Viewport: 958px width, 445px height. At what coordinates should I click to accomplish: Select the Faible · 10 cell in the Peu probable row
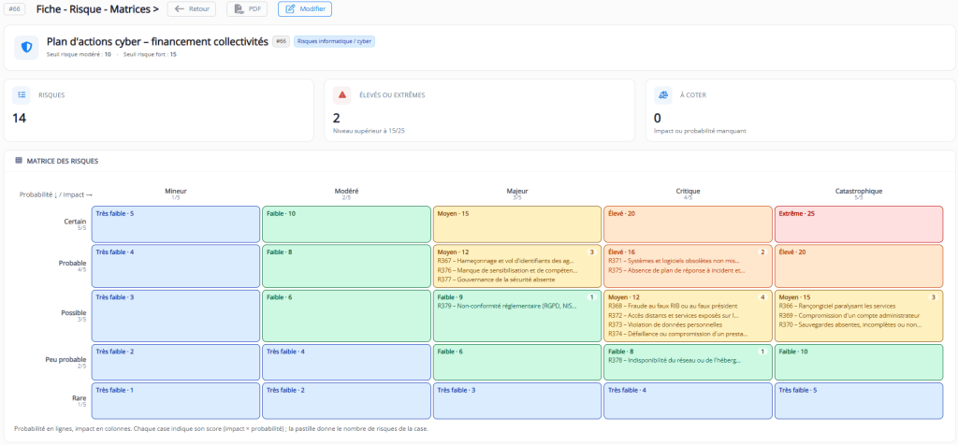859,362
